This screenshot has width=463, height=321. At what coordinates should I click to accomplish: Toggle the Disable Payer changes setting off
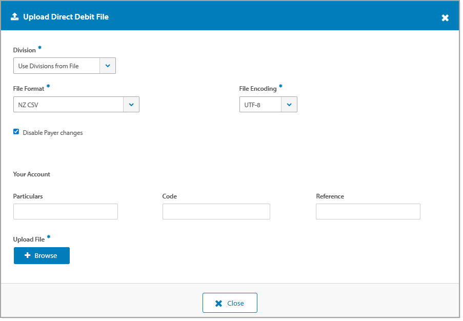[x=16, y=132]
